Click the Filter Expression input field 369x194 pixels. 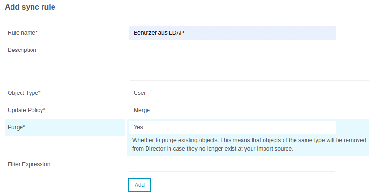pos(232,164)
